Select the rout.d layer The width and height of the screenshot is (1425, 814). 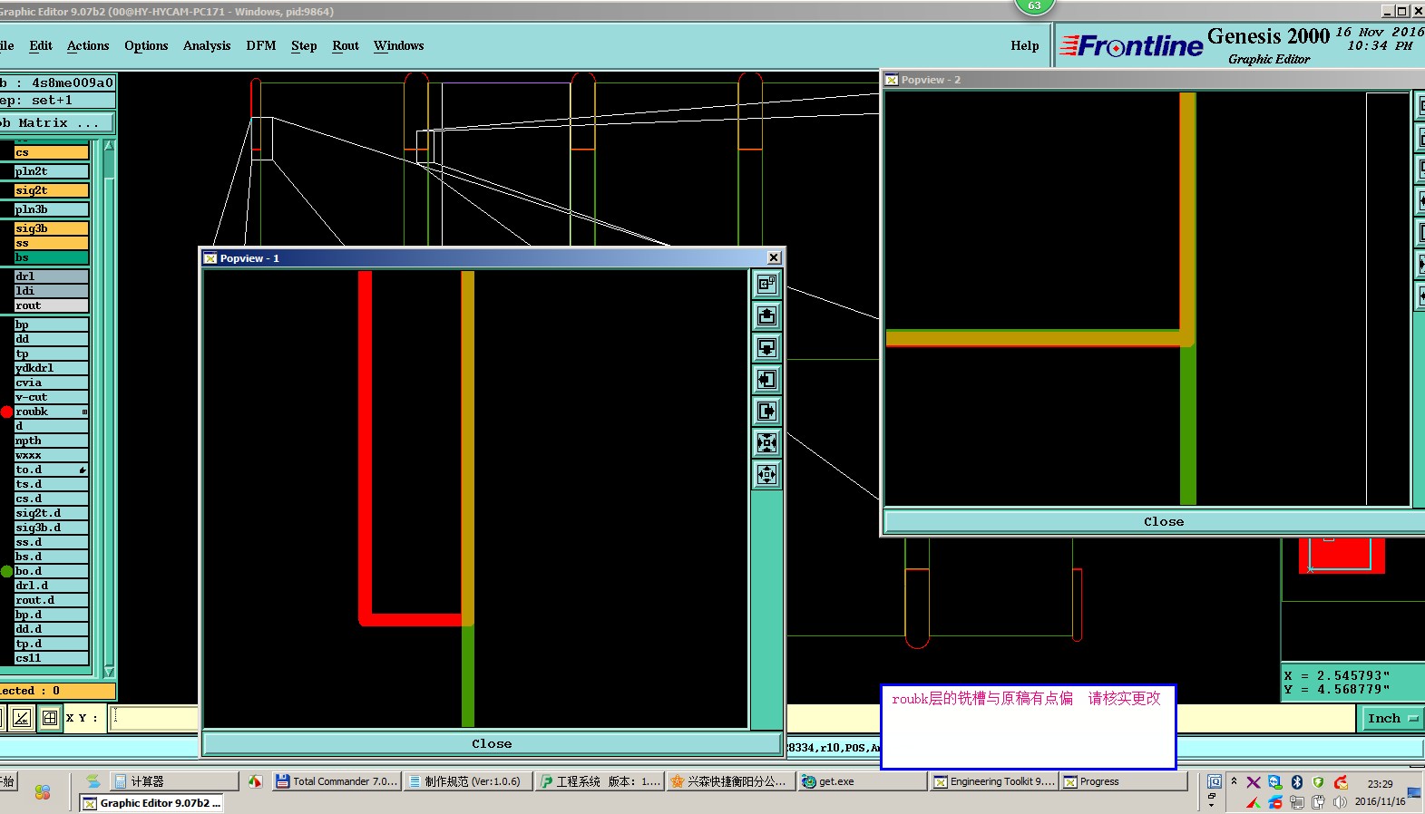click(x=52, y=600)
